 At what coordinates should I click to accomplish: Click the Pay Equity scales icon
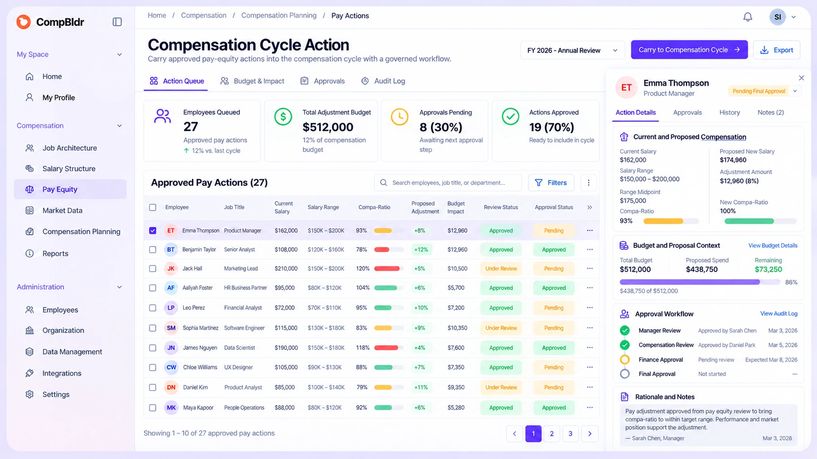point(30,189)
